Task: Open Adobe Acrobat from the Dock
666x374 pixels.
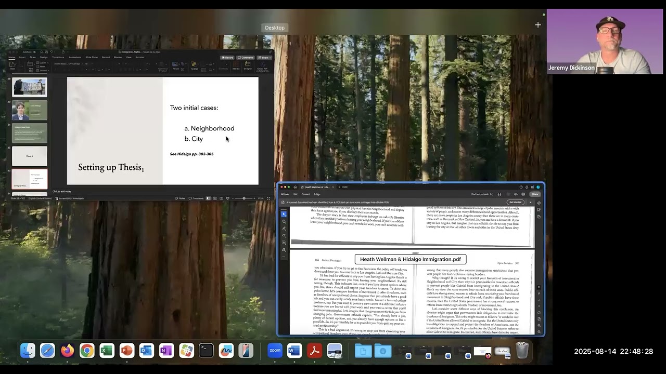Action: pos(314,351)
